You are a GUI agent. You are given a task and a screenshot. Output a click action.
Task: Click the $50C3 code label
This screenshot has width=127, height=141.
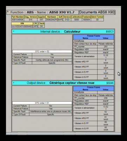pyautogui.click(x=109, y=31)
